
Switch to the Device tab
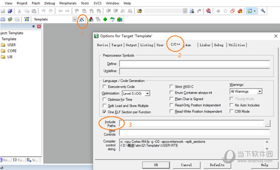pos(103,45)
